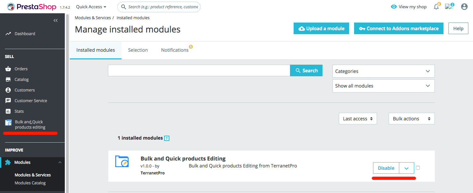This screenshot has height=193, width=473.
Task: Switch to the Notifications tab
Action: (x=175, y=50)
